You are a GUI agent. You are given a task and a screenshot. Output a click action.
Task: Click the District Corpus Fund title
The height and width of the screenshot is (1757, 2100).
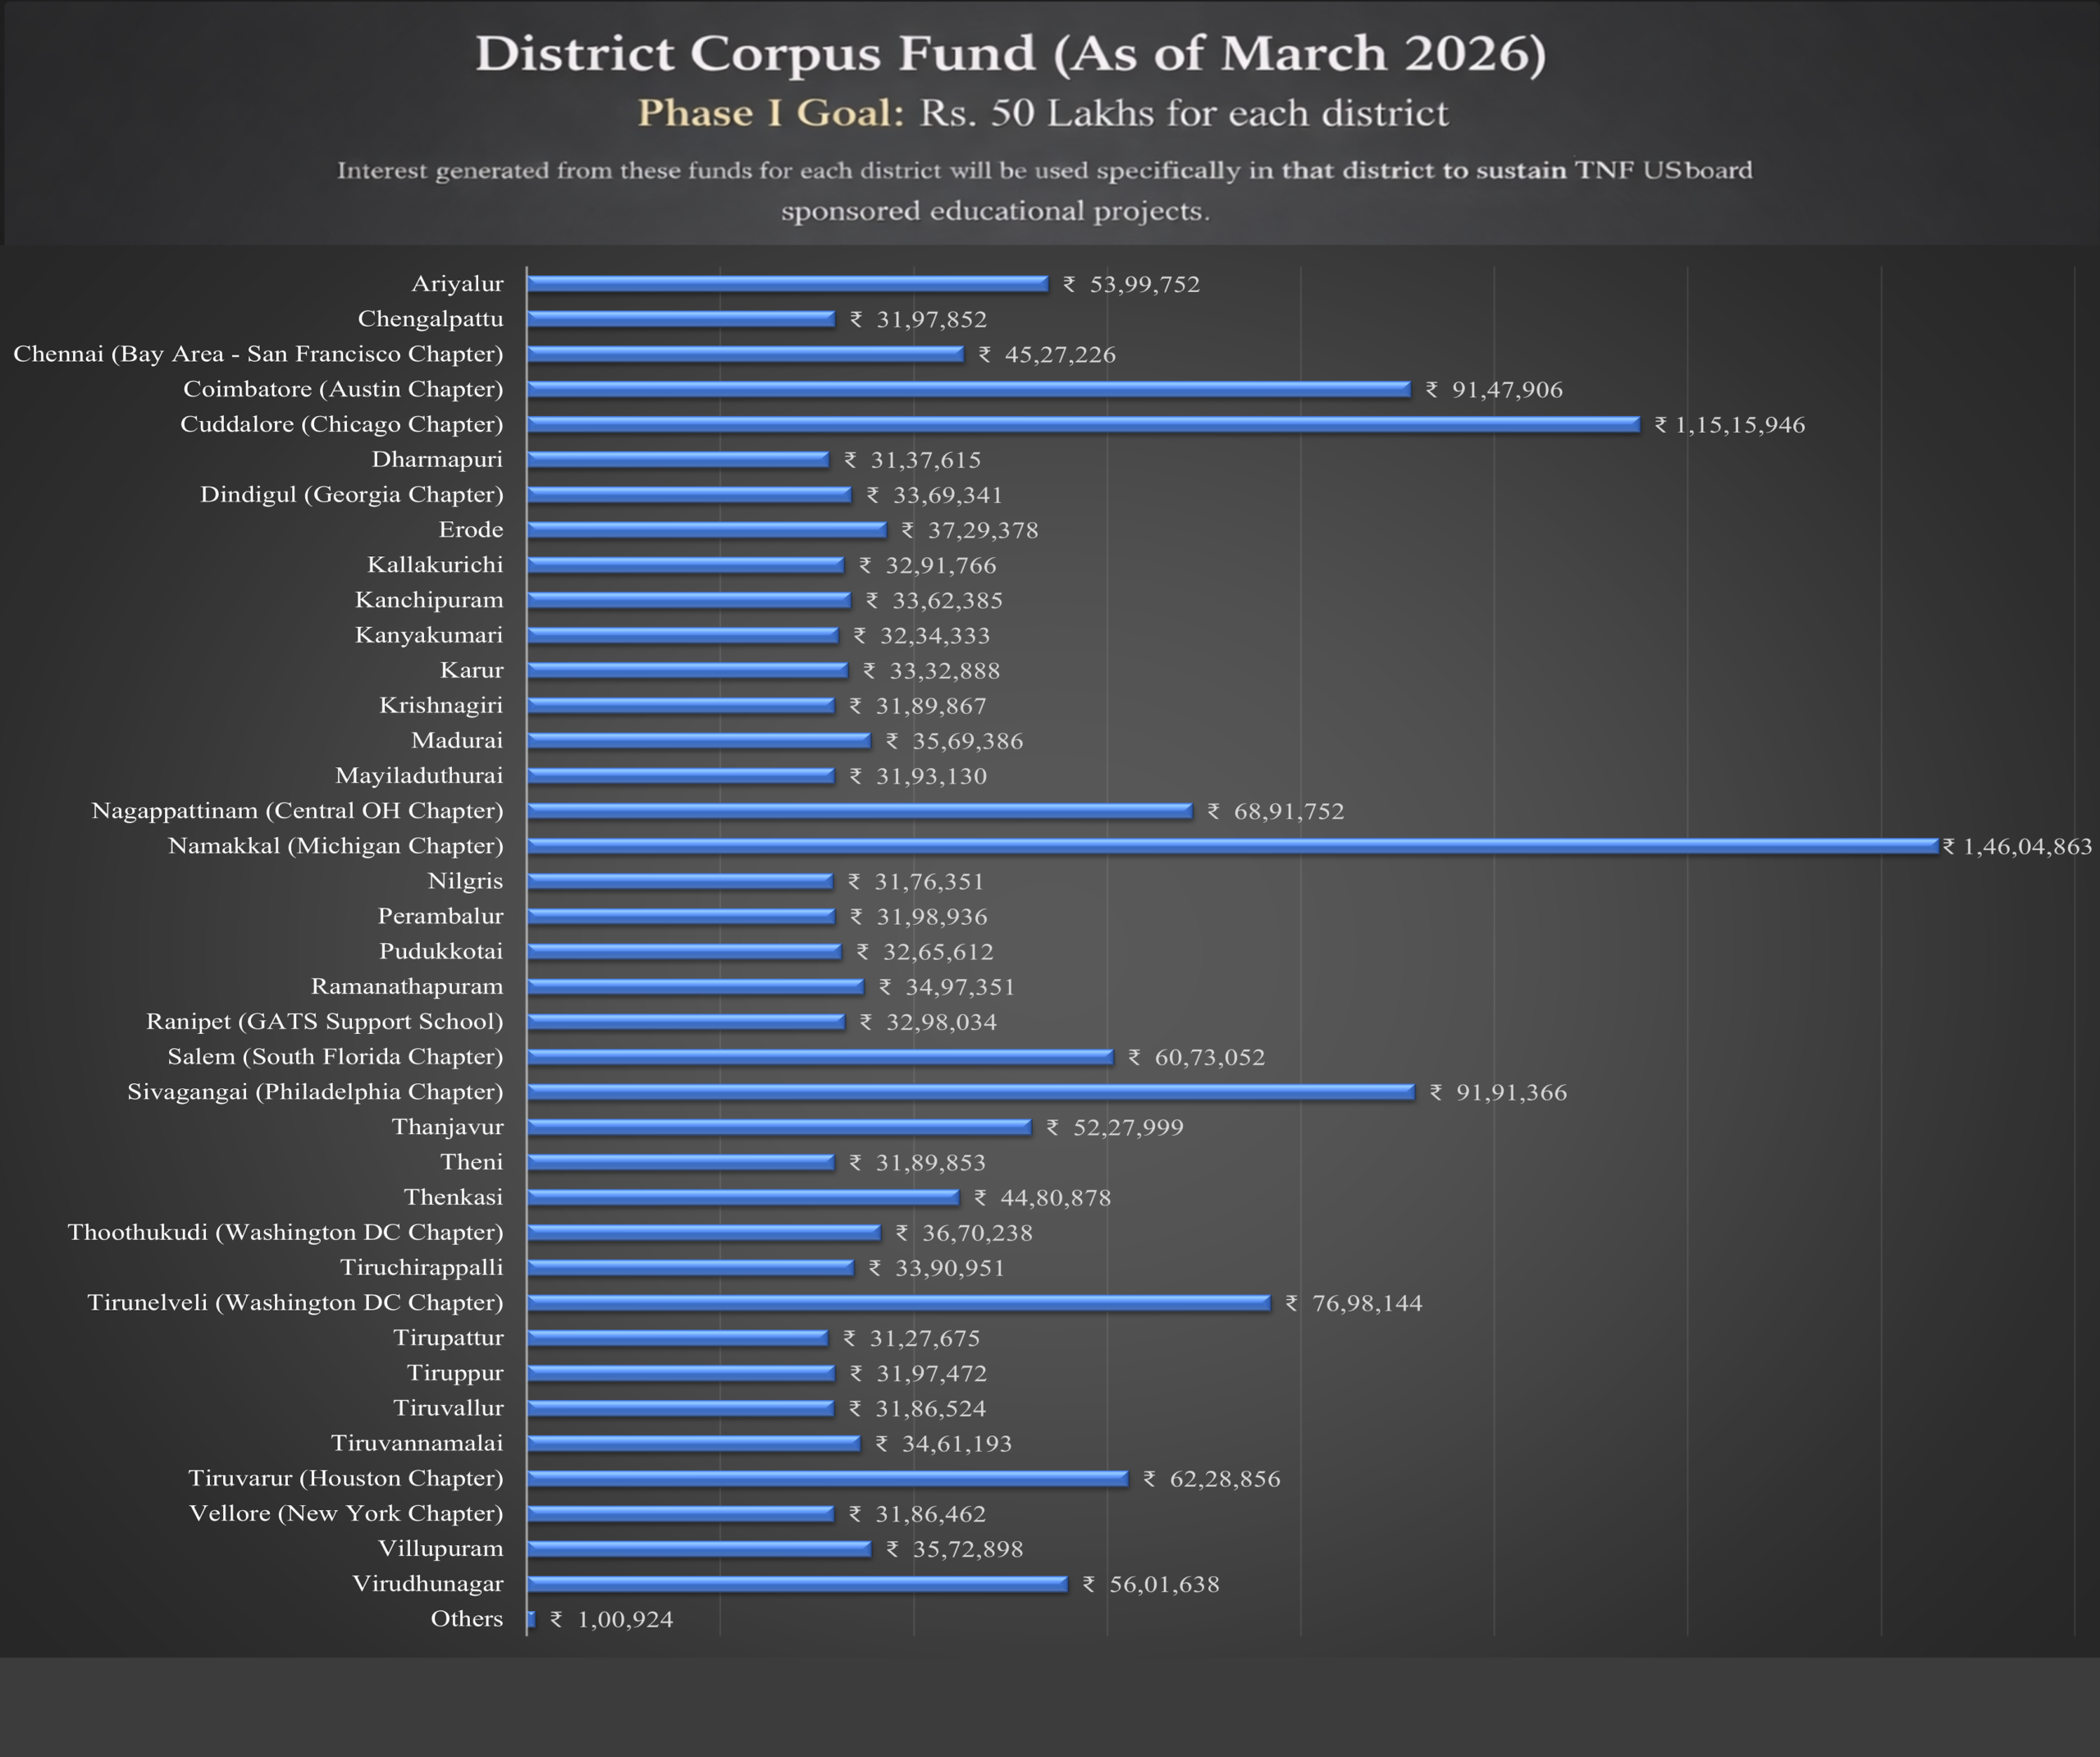tap(1010, 53)
